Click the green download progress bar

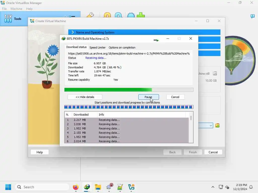pyautogui.click(x=129, y=90)
